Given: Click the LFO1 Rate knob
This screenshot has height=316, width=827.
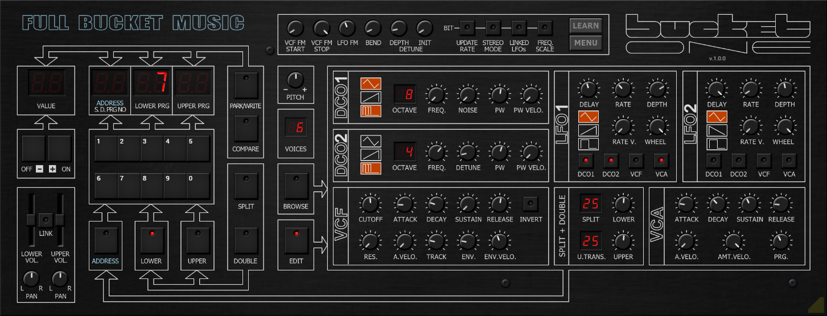Looking at the screenshot, I should pyautogui.click(x=623, y=88).
